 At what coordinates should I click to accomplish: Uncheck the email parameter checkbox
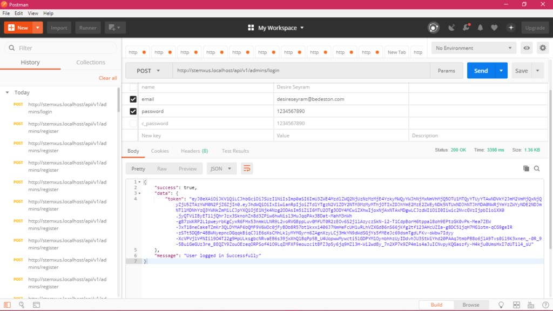[133, 99]
